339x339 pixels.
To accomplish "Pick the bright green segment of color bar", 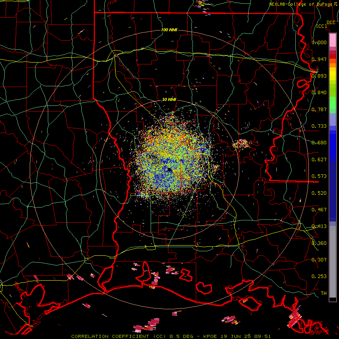I will 333,103.
